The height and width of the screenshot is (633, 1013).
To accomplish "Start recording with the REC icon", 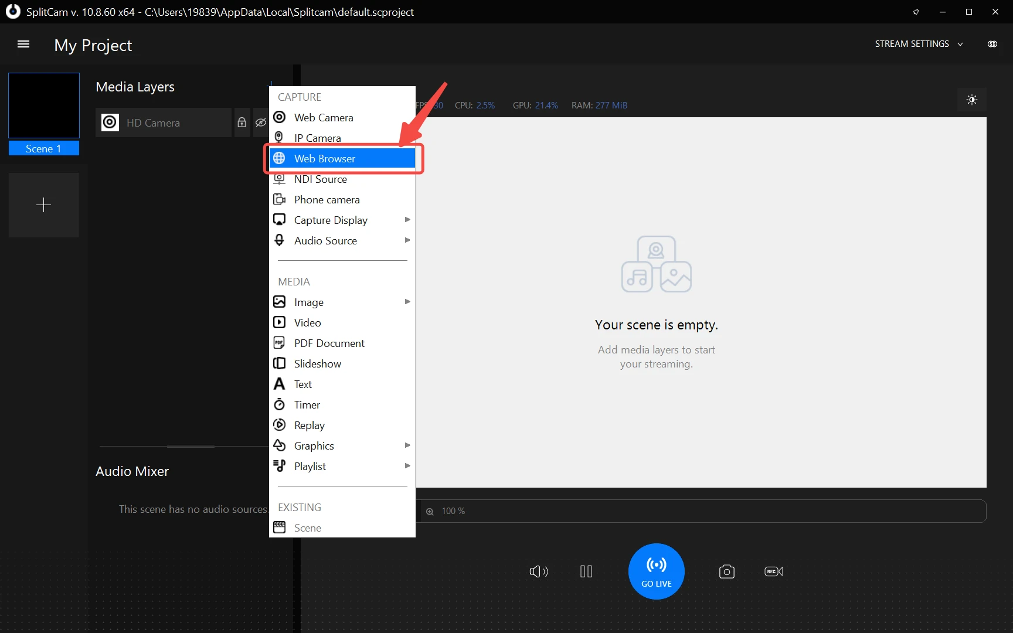I will pos(773,571).
